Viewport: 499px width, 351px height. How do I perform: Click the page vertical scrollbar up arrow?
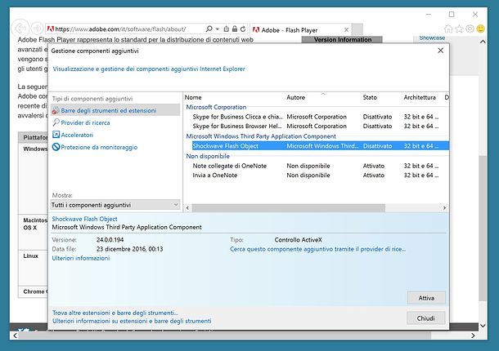[483, 42]
